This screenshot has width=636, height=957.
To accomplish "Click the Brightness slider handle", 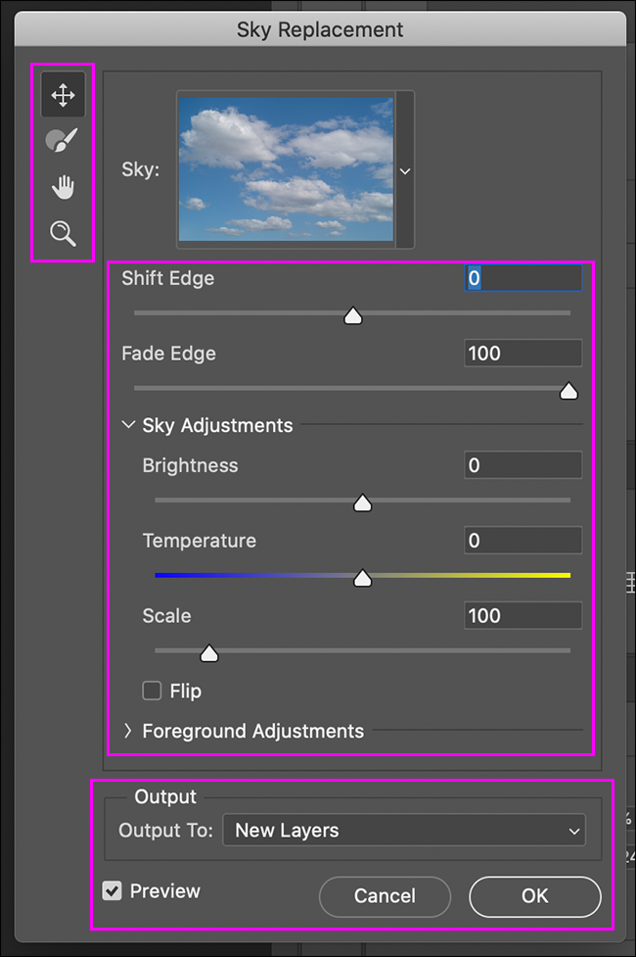I will tap(362, 502).
